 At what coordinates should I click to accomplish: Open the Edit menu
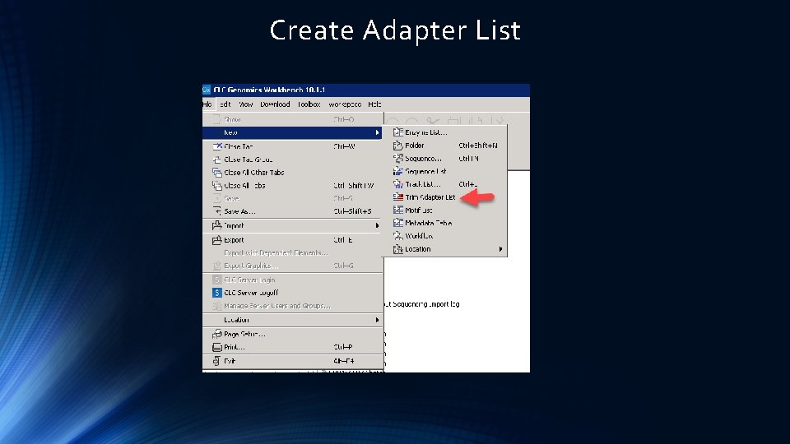pos(225,104)
